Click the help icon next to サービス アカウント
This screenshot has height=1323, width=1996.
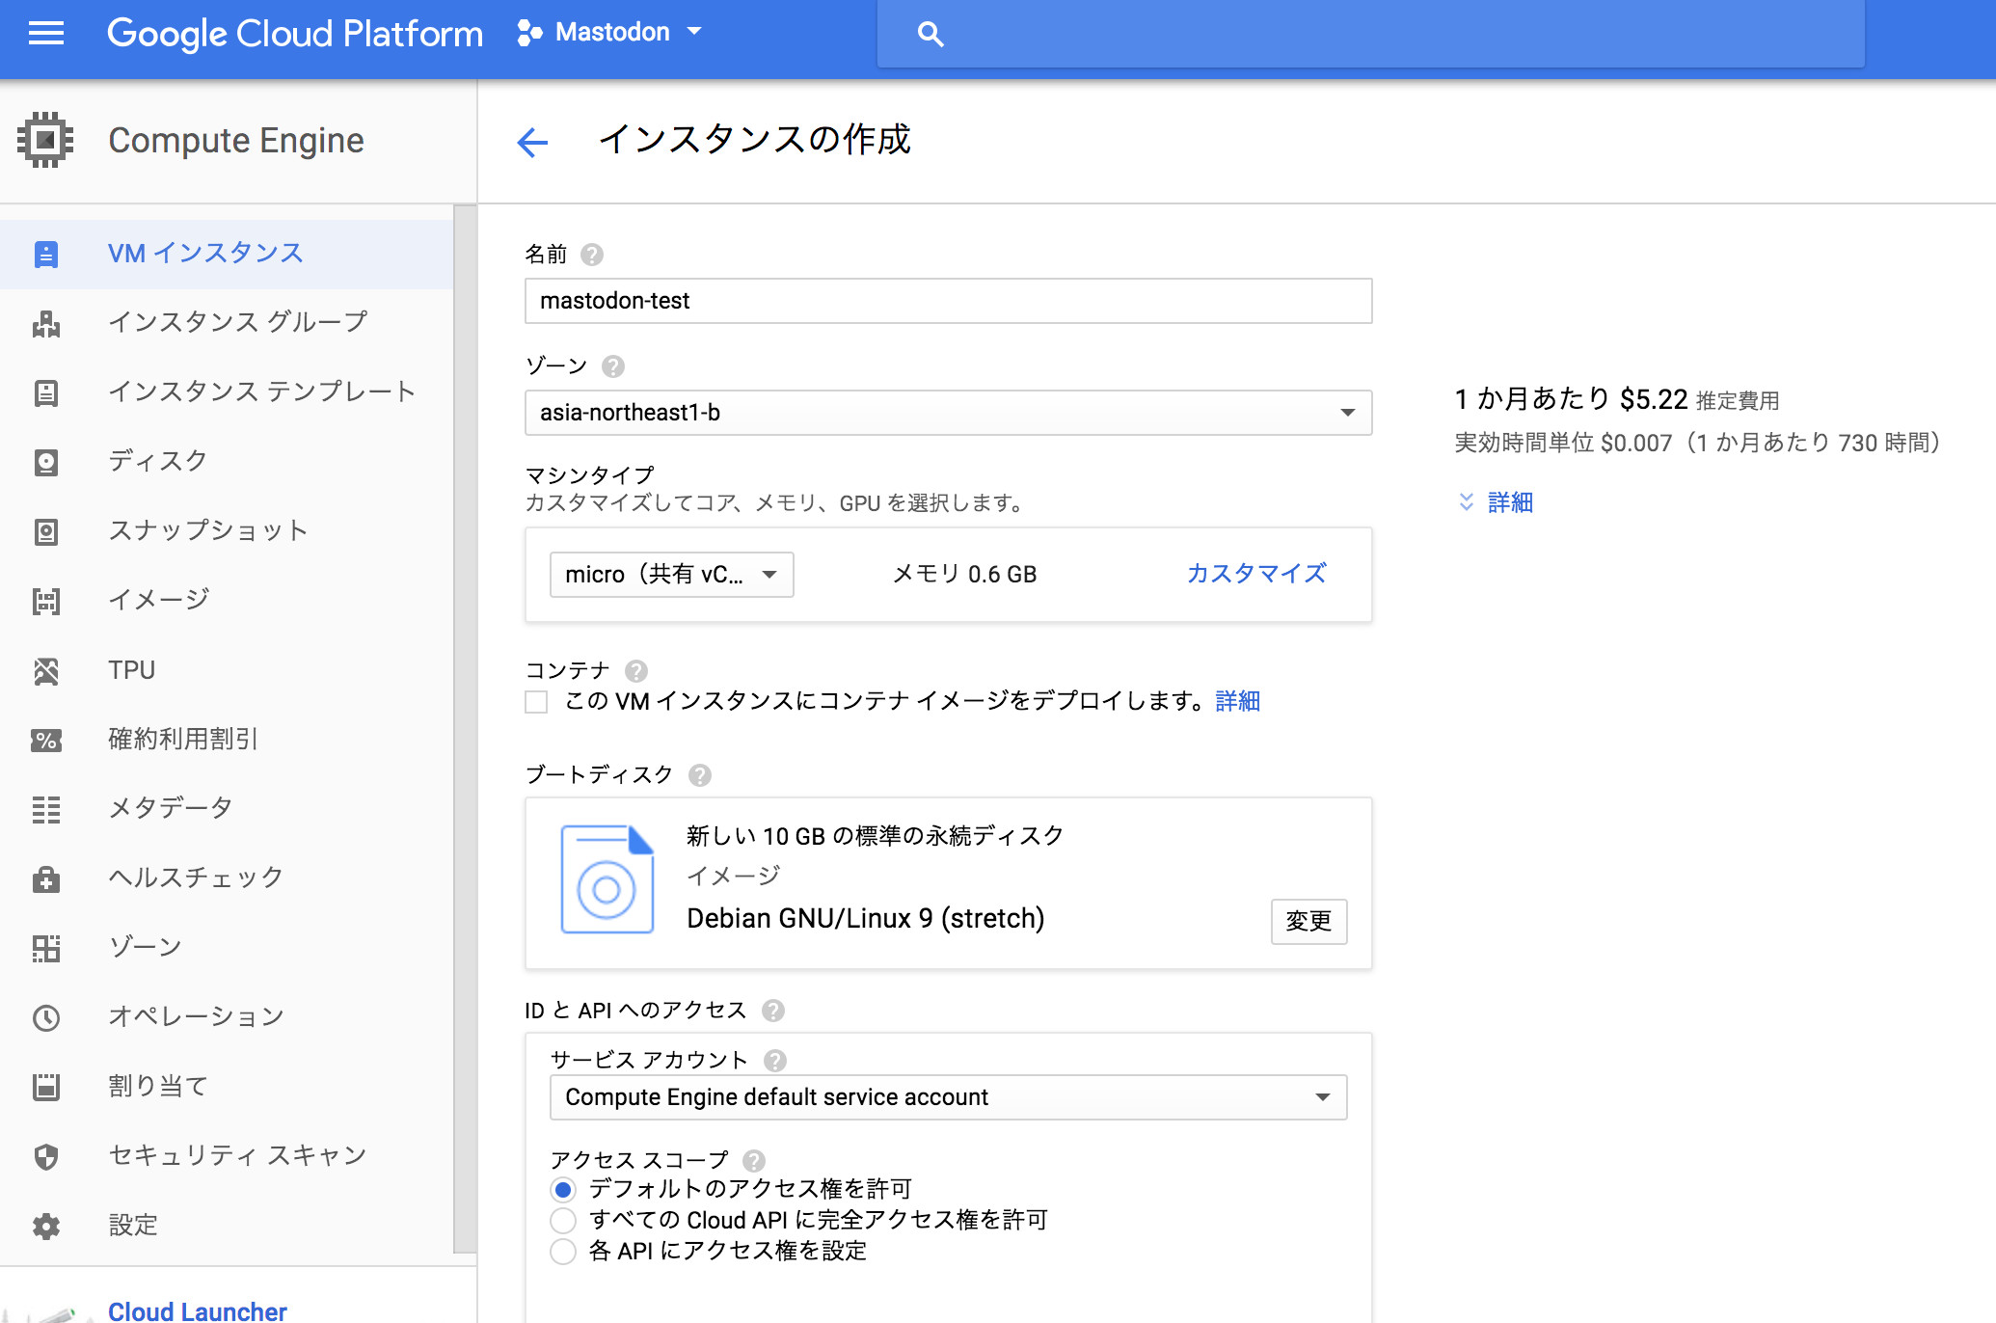(775, 1061)
